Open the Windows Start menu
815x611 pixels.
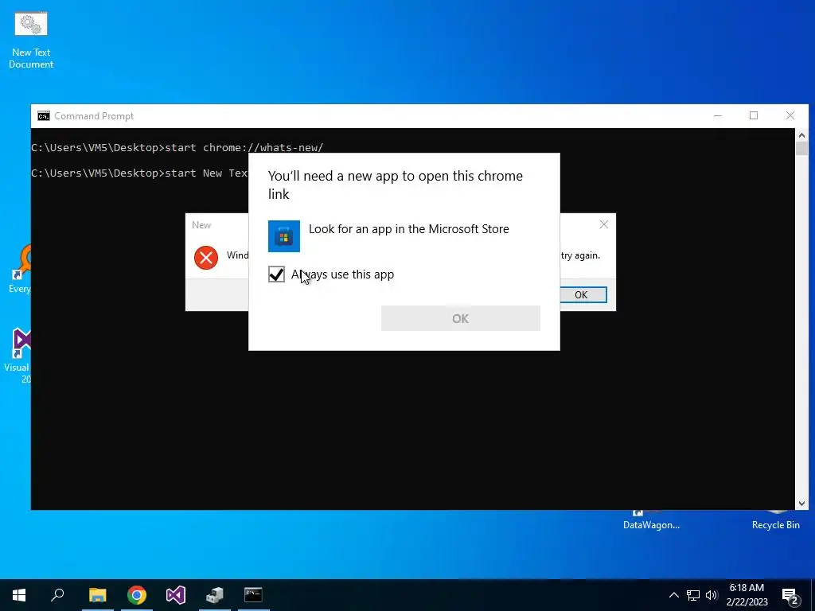(x=19, y=595)
